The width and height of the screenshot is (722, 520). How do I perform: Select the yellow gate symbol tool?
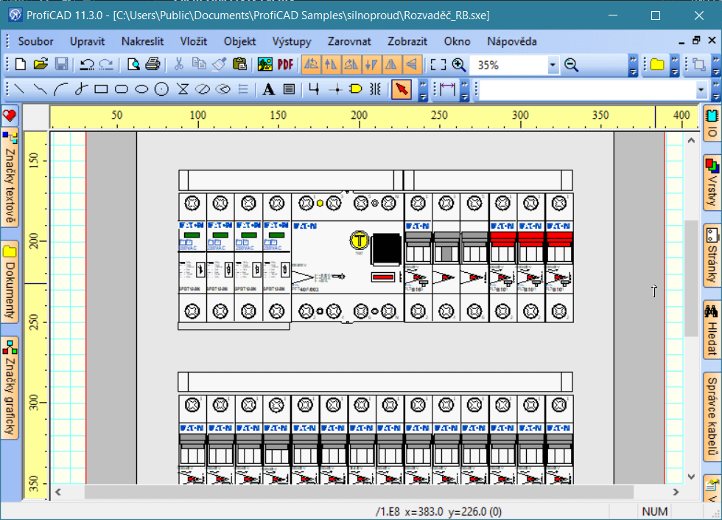pos(355,89)
